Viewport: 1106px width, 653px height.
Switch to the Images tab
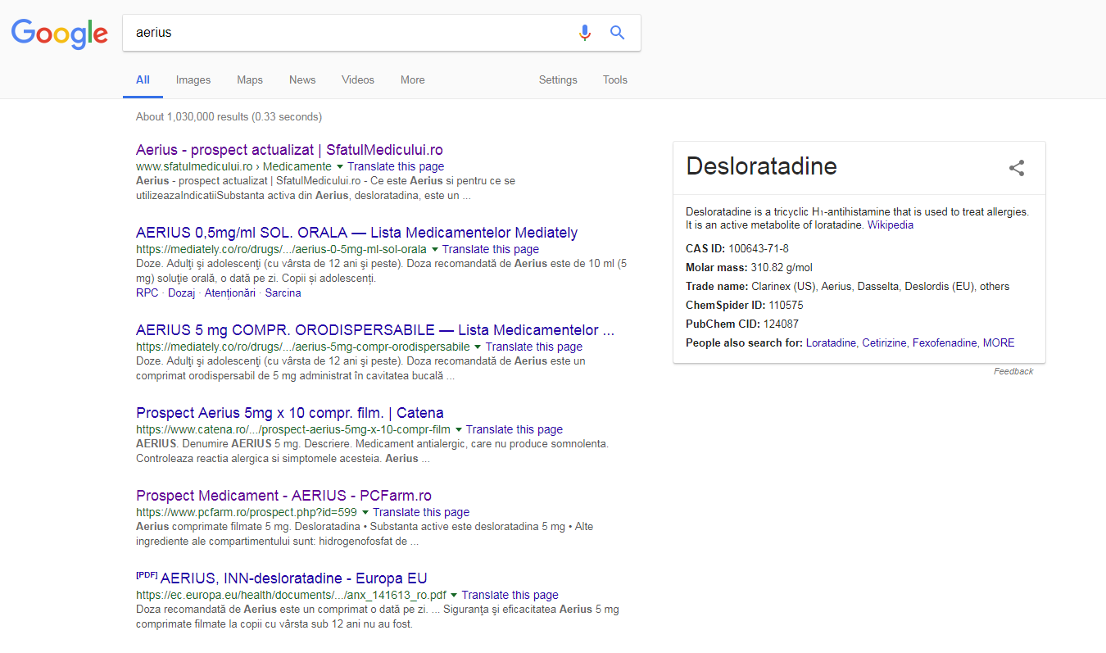tap(193, 80)
